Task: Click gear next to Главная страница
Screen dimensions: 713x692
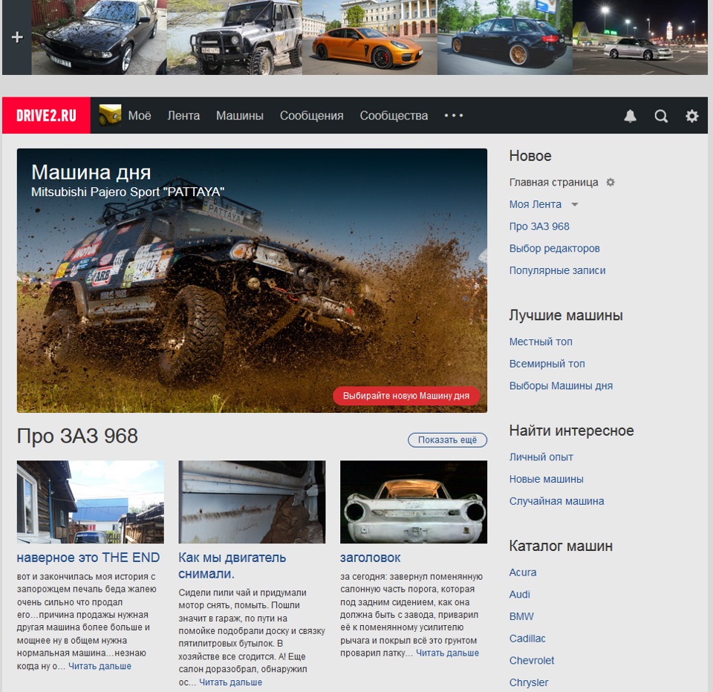Action: [611, 183]
